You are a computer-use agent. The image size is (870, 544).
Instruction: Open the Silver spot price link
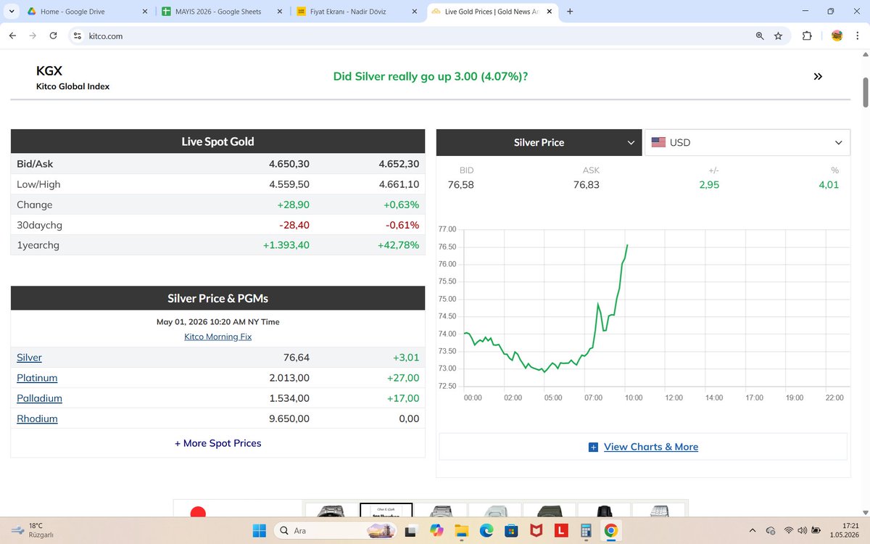(29, 358)
